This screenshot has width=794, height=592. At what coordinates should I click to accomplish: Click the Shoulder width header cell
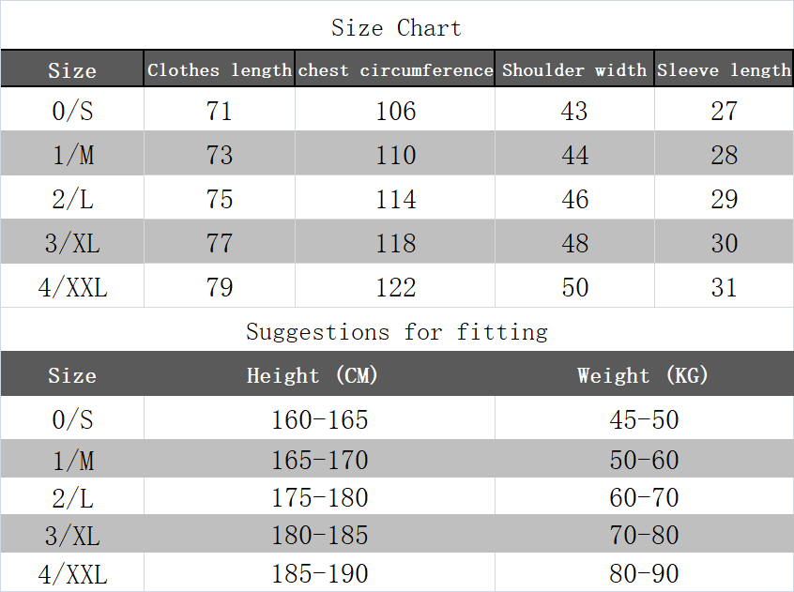pyautogui.click(x=574, y=68)
